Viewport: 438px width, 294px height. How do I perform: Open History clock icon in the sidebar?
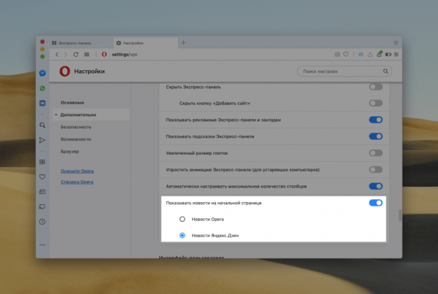coord(42,222)
